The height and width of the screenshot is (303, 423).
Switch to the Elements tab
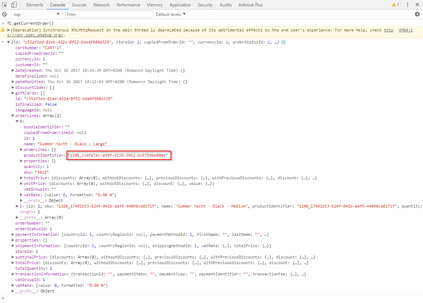[x=35, y=5]
